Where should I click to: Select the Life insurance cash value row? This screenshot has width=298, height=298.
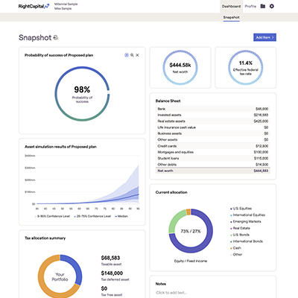tap(213, 127)
